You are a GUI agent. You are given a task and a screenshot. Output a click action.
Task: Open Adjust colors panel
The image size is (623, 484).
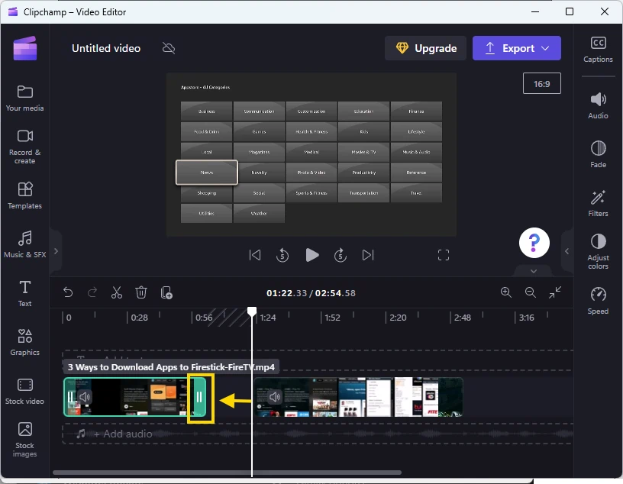pyautogui.click(x=598, y=252)
